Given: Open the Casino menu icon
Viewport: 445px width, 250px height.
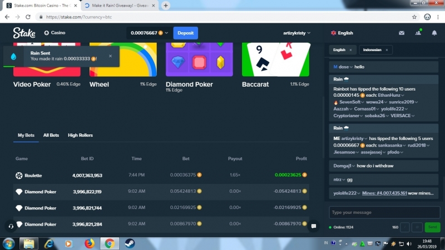Looking at the screenshot, I should pyautogui.click(x=47, y=33).
